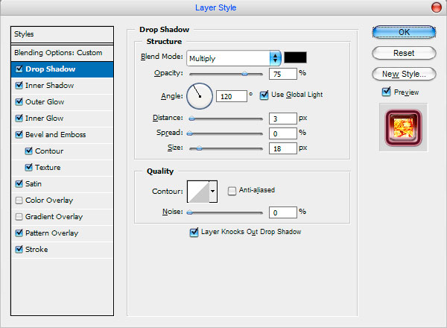Image resolution: width=447 pixels, height=328 pixels.
Task: Open the Gradient Overlay settings row
Action: tap(62, 217)
